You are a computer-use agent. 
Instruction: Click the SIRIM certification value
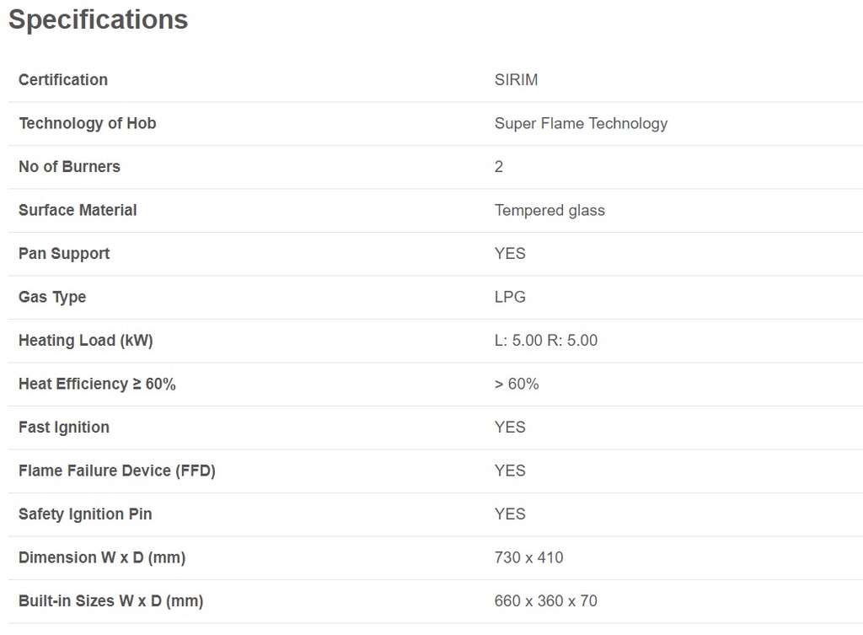click(516, 80)
